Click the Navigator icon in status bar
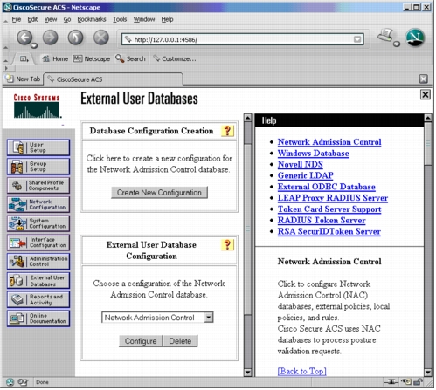 [10, 382]
